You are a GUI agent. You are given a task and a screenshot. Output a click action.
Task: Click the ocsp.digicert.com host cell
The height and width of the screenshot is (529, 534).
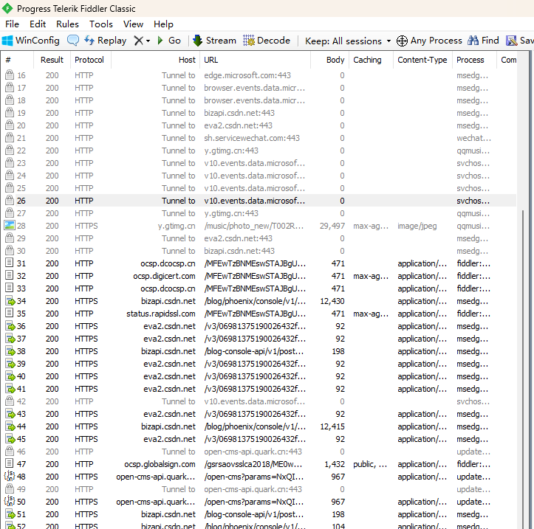(x=164, y=276)
